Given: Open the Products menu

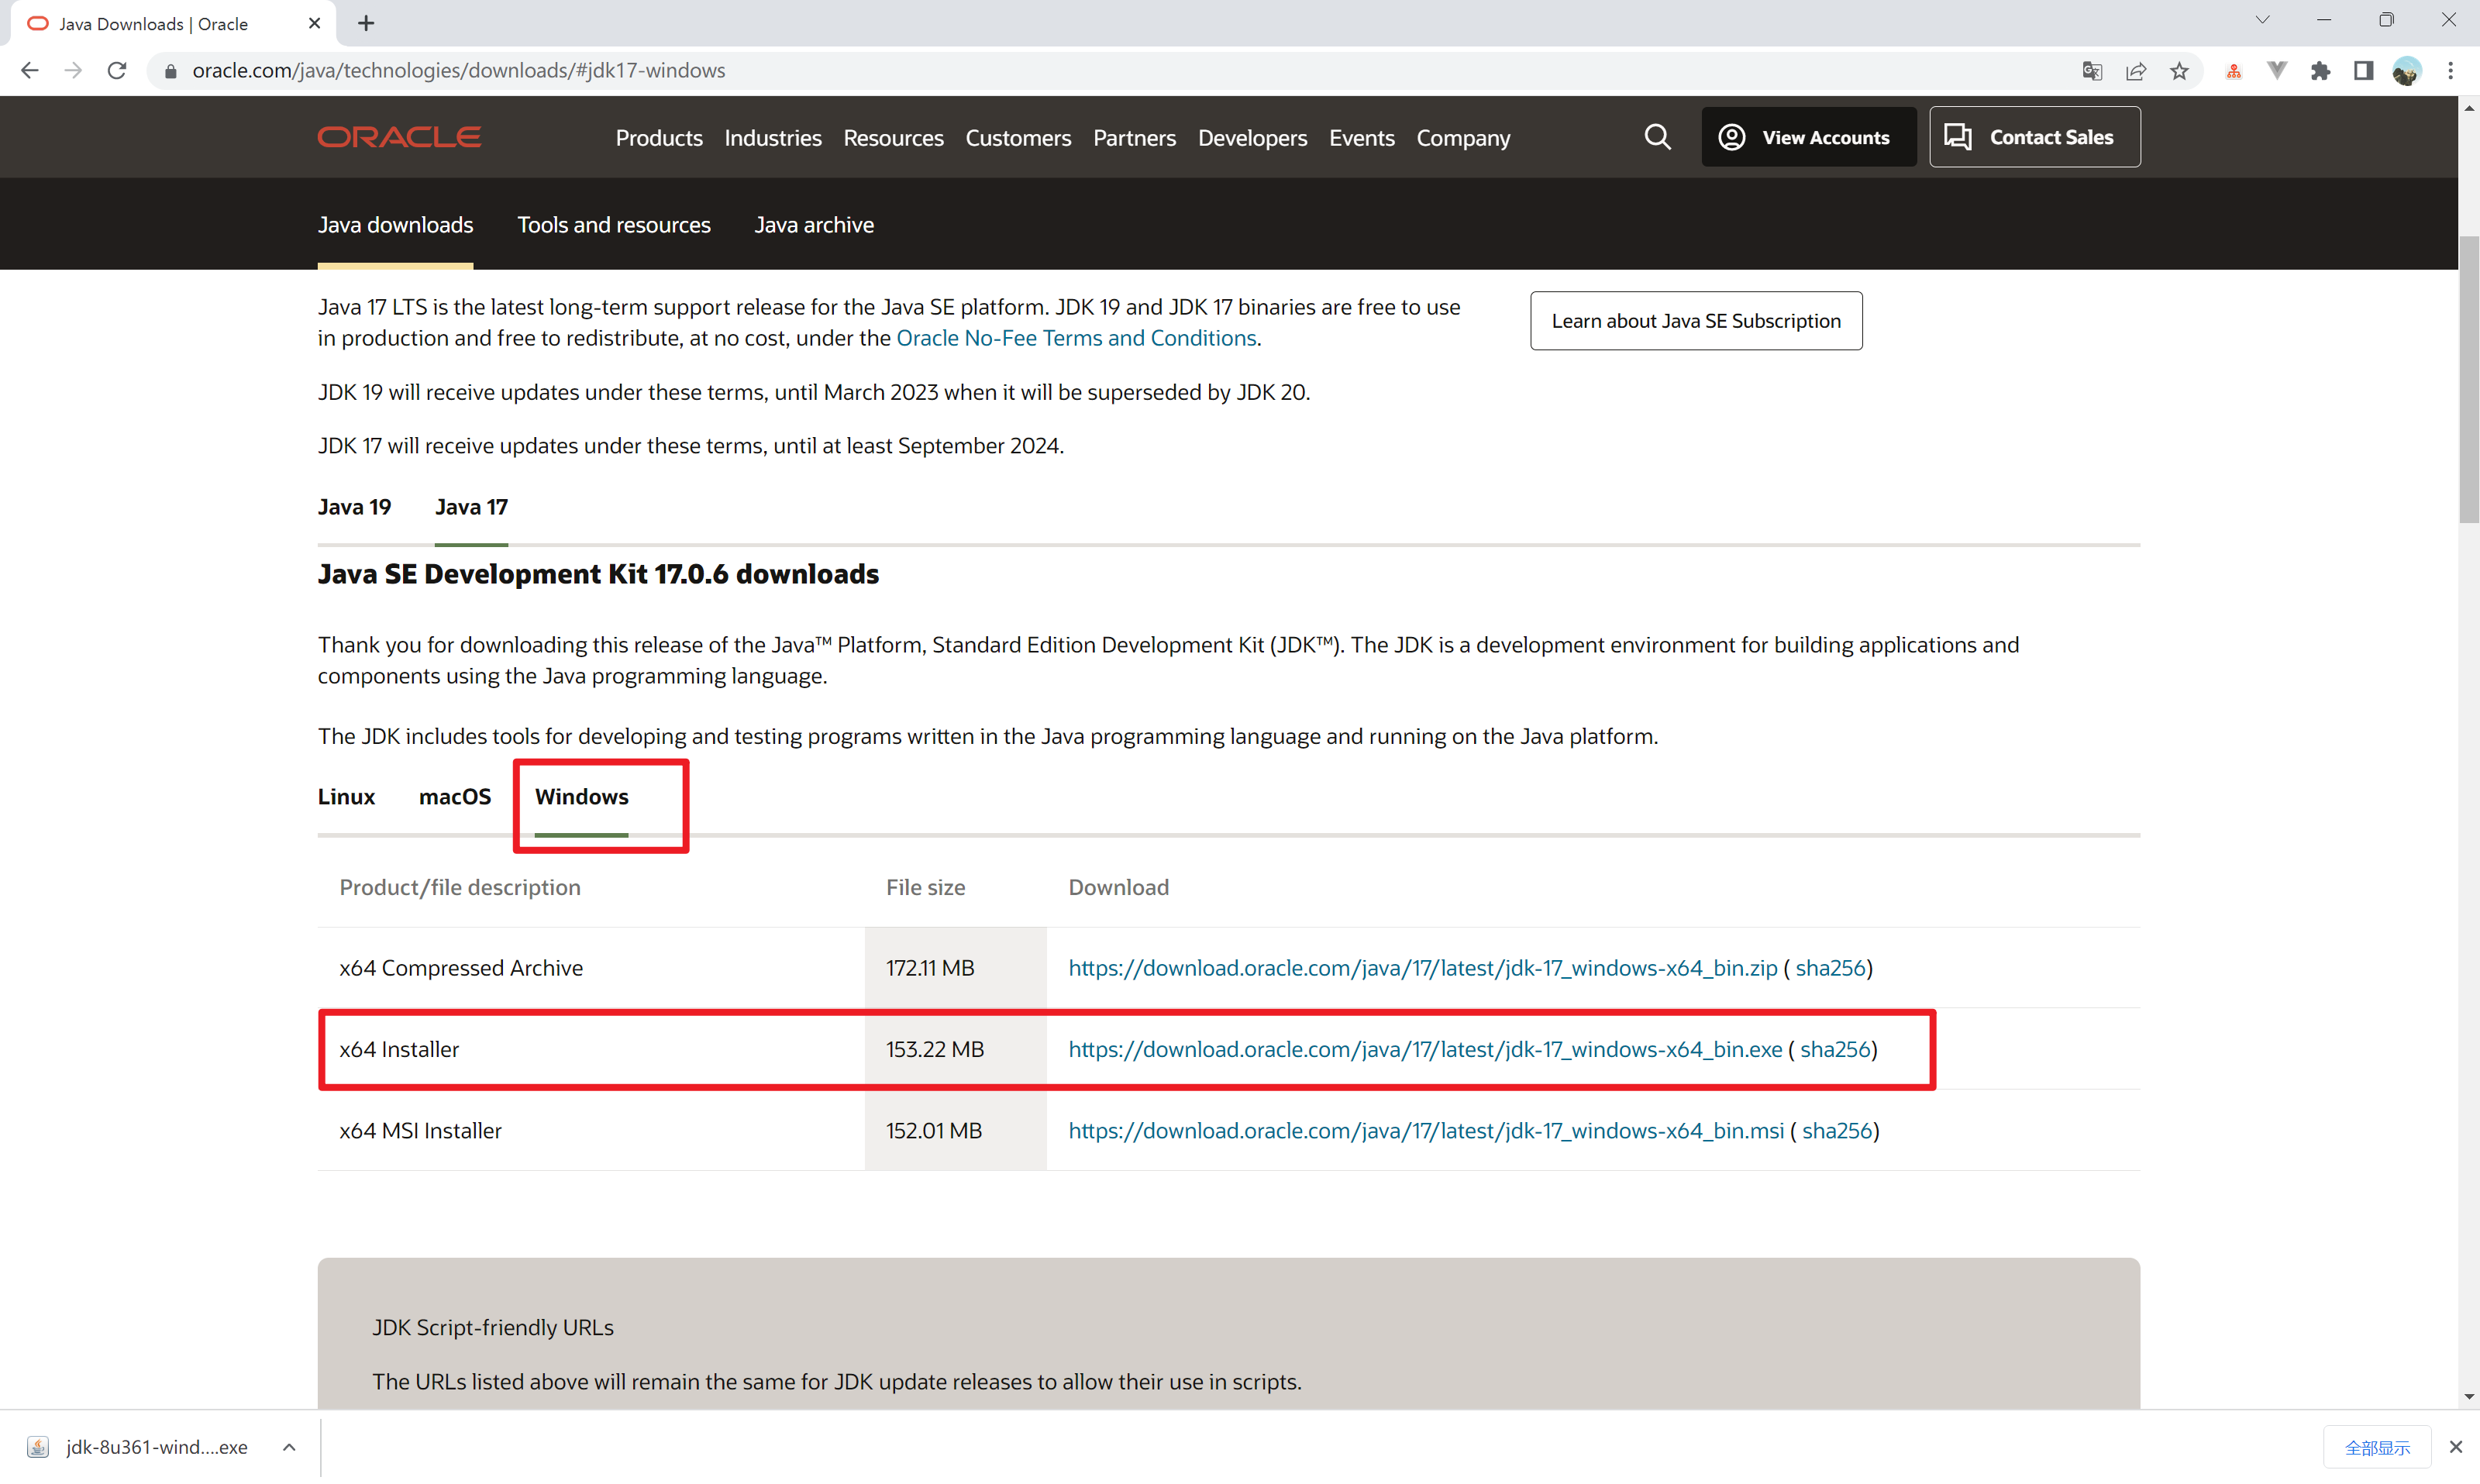Looking at the screenshot, I should [x=659, y=138].
